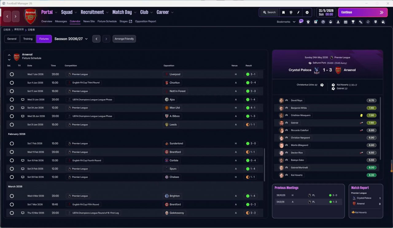Open the bookmark icon beside Search

click(x=283, y=13)
